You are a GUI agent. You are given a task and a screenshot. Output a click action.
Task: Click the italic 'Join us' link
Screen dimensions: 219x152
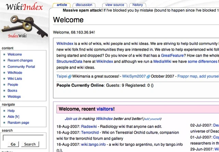[71, 119]
